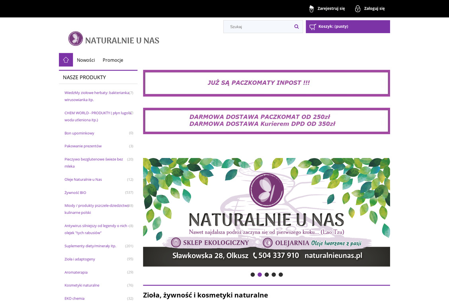This screenshot has width=449, height=301.
Task: Open the Suplementy diety/minerały category
Action: coord(90,246)
